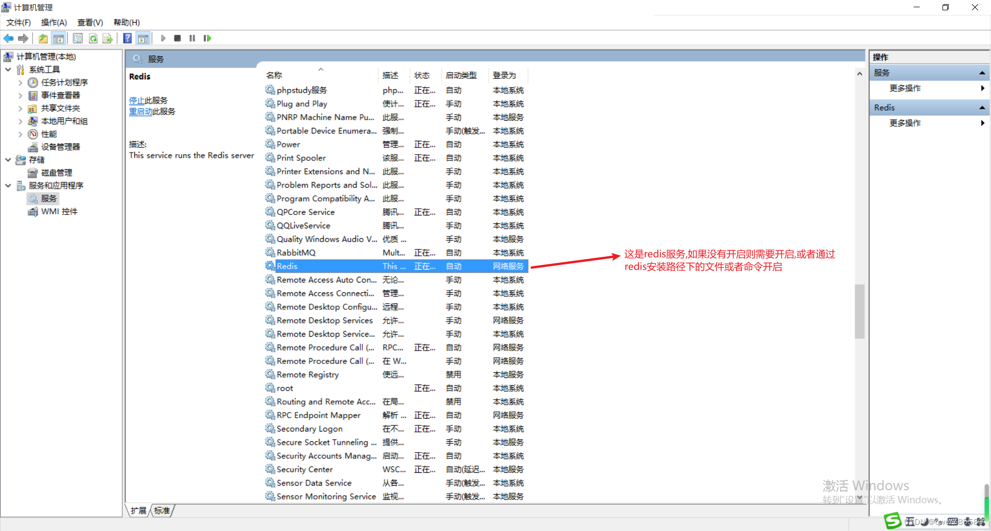The width and height of the screenshot is (991, 531).
Task: Click the Refresh toolbar icon
Action: point(93,38)
